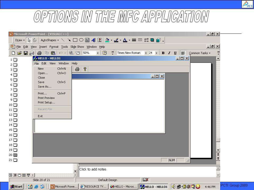Switch to HELLO - Micros... taskbar button
The height and width of the screenshot is (190, 254).
coord(124,187)
